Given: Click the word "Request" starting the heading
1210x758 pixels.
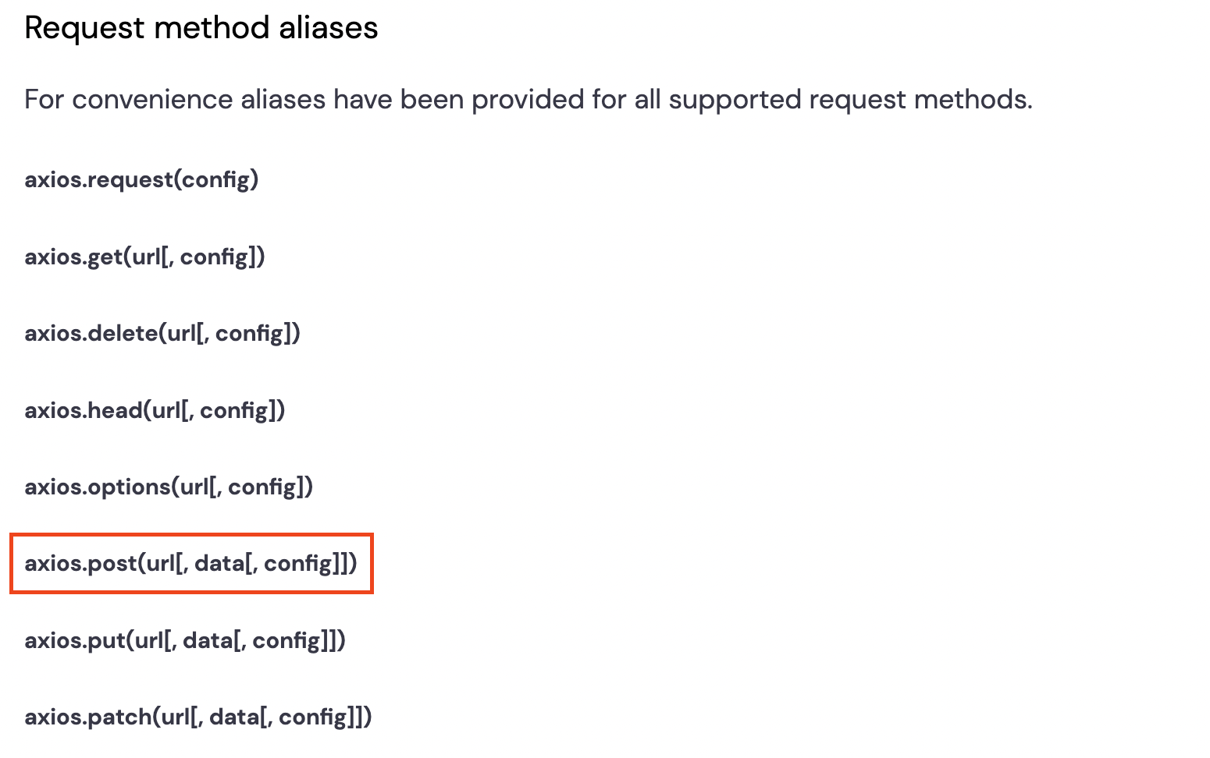Looking at the screenshot, I should tap(85, 28).
